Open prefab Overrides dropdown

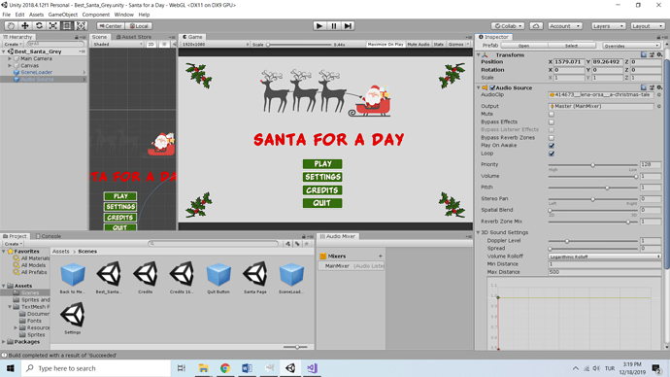(x=631, y=46)
